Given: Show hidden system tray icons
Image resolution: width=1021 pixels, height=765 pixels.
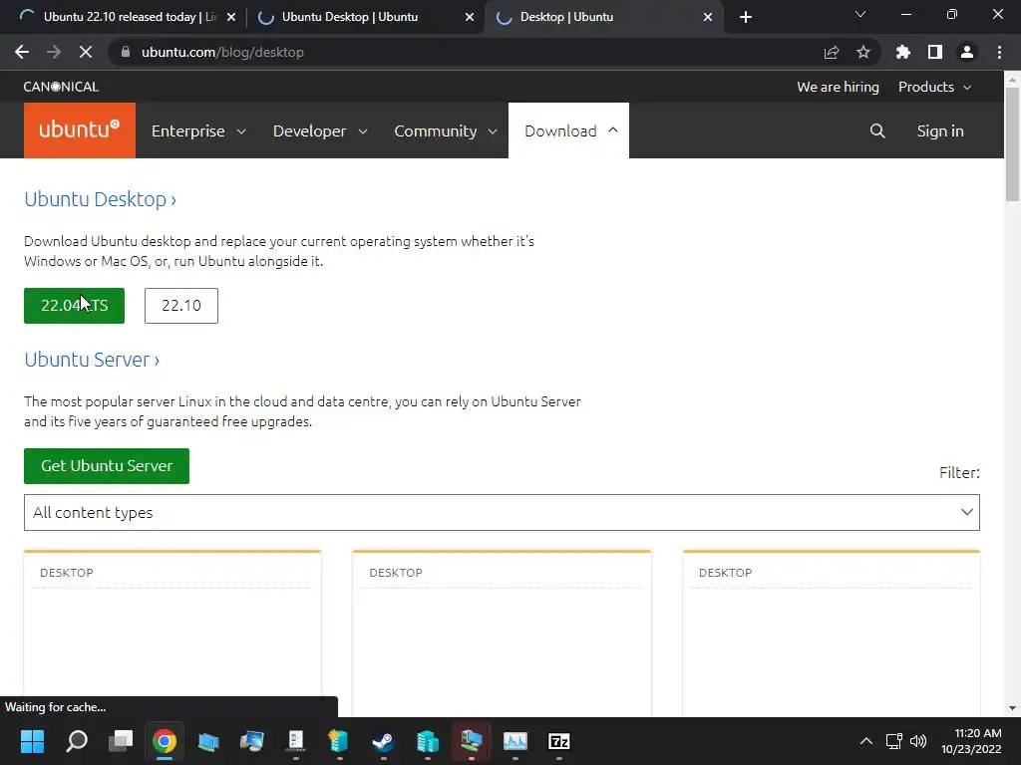Looking at the screenshot, I should [x=866, y=741].
